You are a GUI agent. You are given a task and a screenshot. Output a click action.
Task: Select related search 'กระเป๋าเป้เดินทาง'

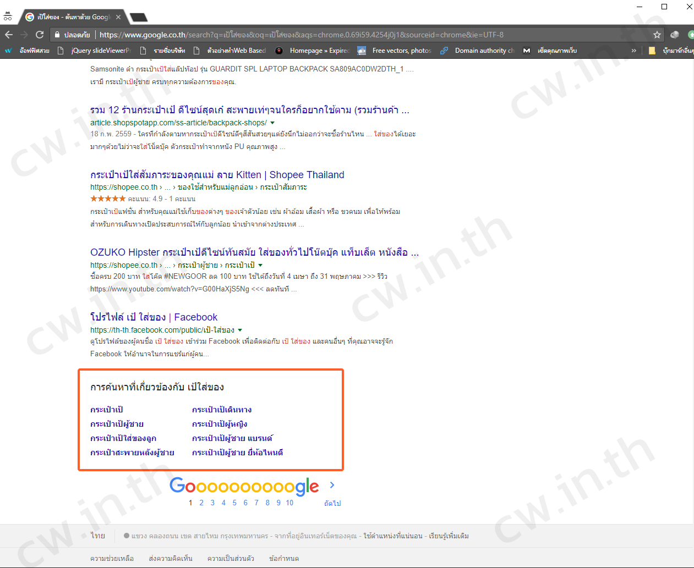pos(222,410)
